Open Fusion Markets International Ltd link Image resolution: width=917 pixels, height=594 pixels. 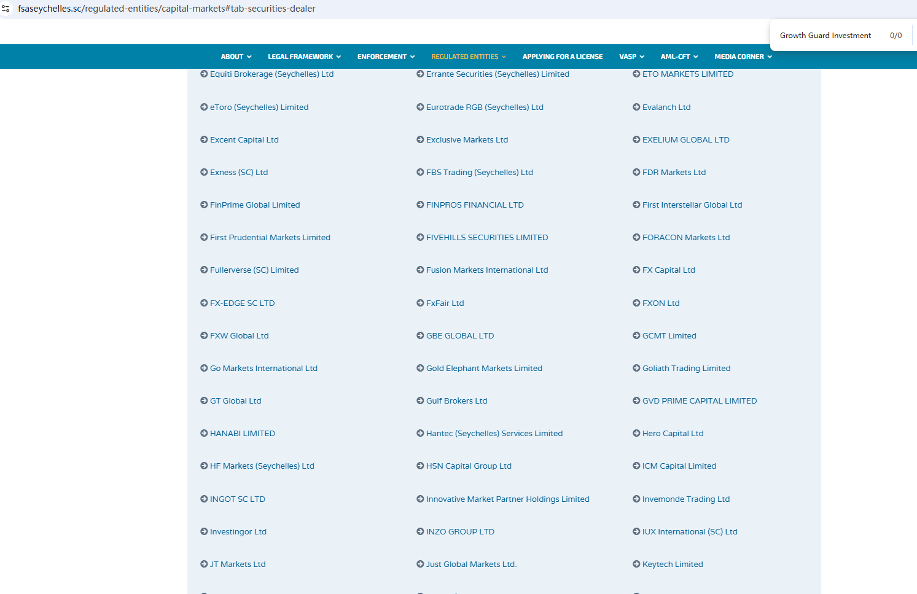pyautogui.click(x=487, y=270)
